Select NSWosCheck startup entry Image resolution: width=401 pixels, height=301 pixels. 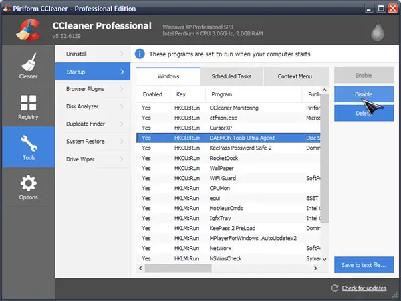point(229,258)
